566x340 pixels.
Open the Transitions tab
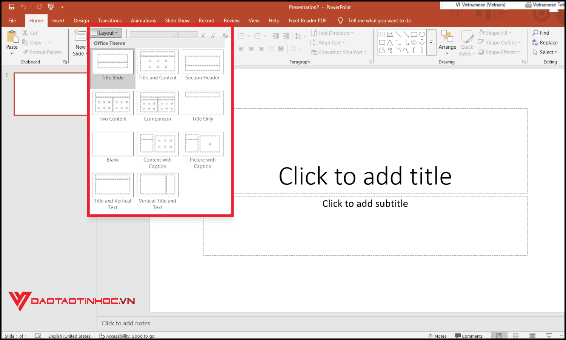pyautogui.click(x=109, y=20)
